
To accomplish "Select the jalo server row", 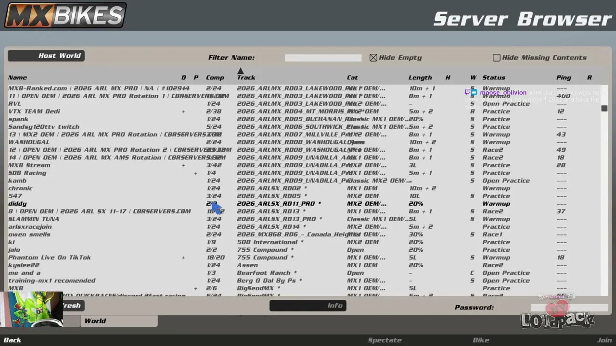I will pyautogui.click(x=304, y=250).
